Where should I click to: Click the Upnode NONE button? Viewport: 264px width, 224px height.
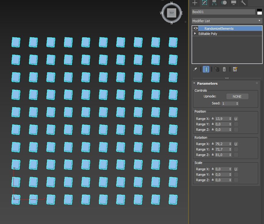[x=237, y=97]
